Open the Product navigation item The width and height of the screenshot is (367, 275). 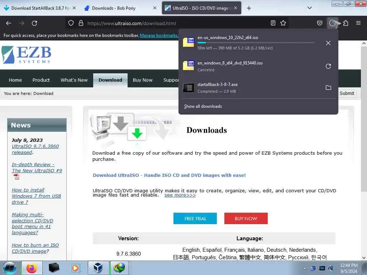point(41,80)
